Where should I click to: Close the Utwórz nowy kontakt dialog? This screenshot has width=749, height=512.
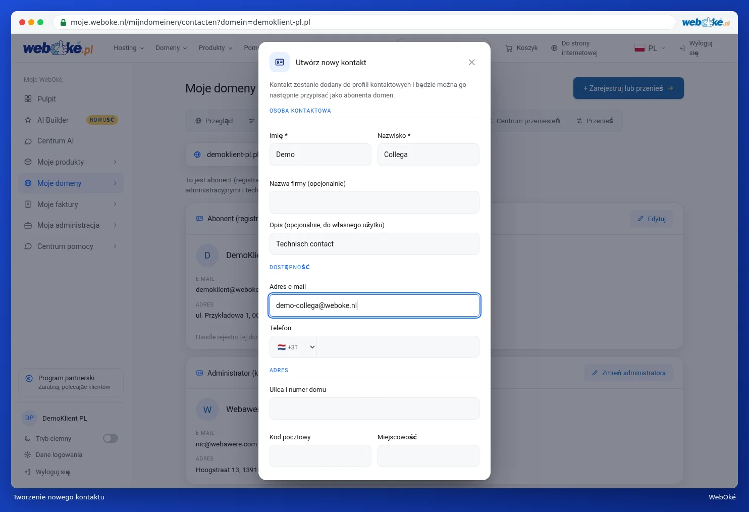471,62
